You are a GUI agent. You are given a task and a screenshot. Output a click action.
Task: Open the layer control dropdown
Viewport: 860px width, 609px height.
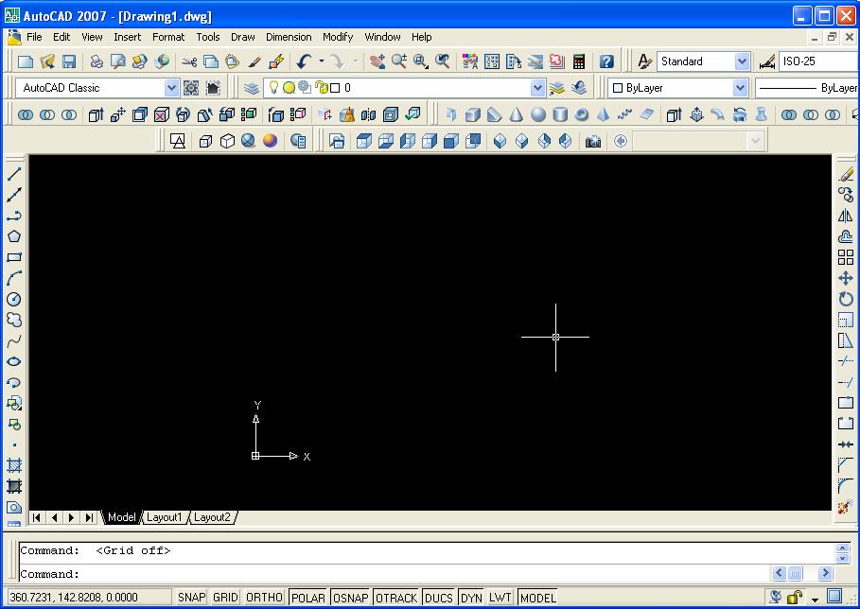(x=537, y=88)
